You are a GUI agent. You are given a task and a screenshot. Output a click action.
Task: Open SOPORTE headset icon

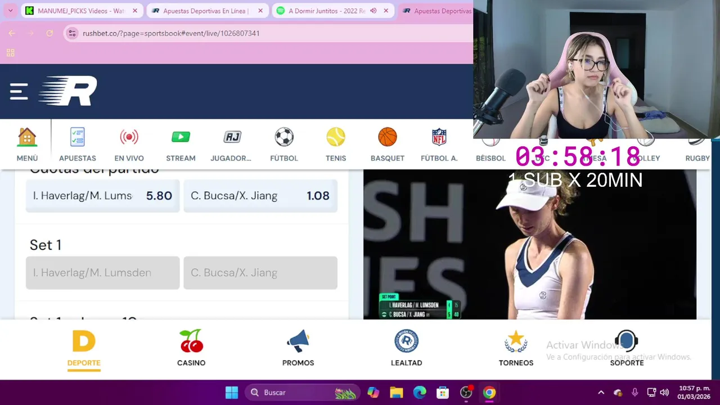627,349
